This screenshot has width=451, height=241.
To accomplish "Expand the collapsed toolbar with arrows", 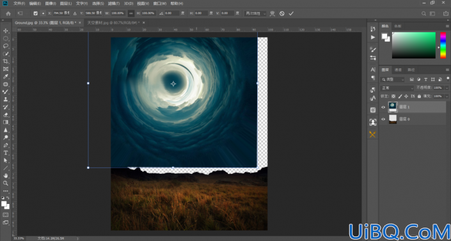I will point(3,20).
